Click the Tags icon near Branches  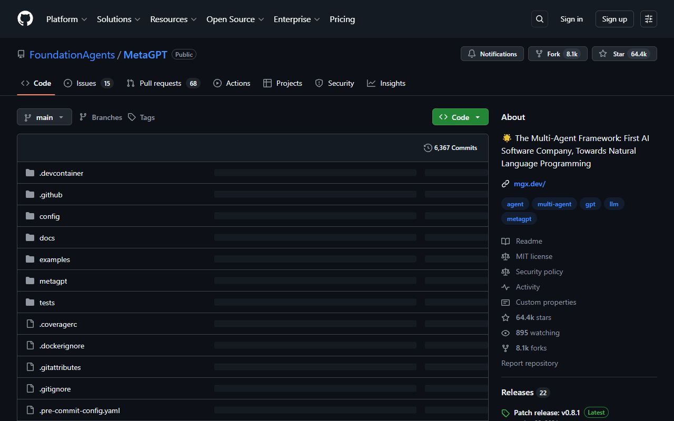click(132, 117)
